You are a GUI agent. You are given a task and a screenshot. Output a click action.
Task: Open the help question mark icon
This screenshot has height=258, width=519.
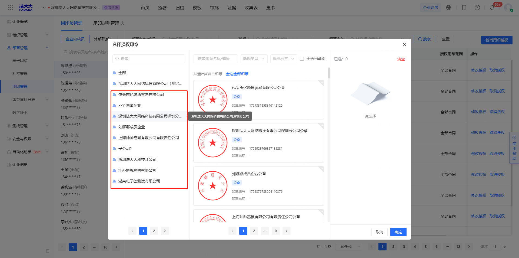[477, 8]
